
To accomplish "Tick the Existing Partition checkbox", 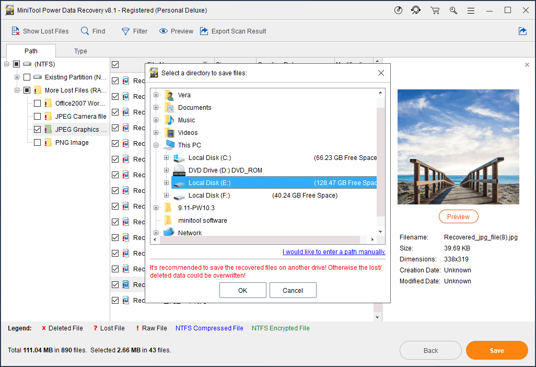I will tap(27, 77).
